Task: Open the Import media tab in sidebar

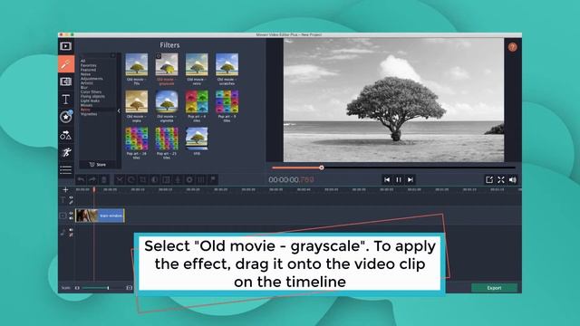Action: coord(66,46)
